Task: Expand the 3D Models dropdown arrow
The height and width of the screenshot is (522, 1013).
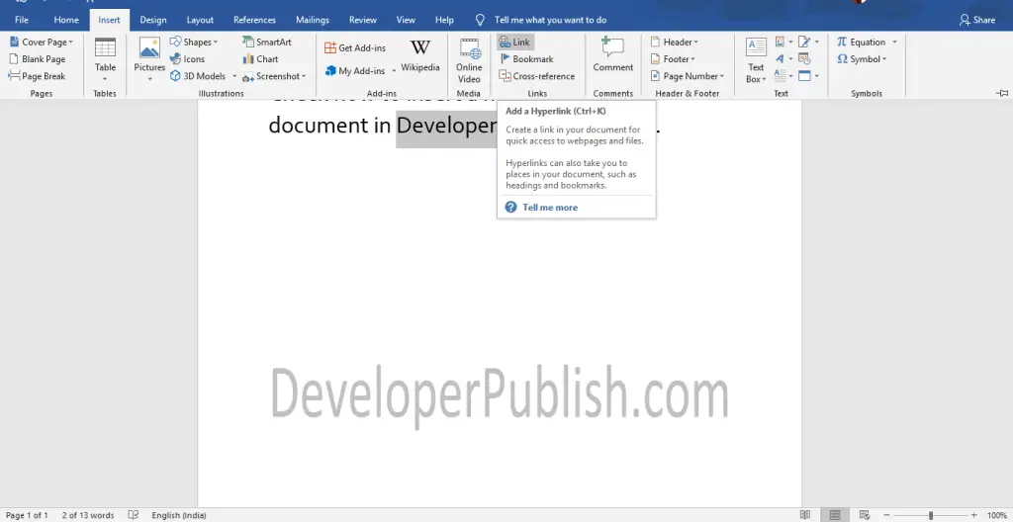Action: click(233, 76)
